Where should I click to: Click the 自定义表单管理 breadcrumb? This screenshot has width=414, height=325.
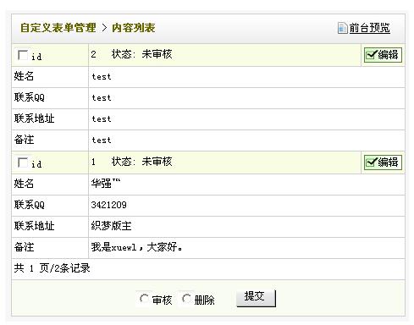click(58, 28)
